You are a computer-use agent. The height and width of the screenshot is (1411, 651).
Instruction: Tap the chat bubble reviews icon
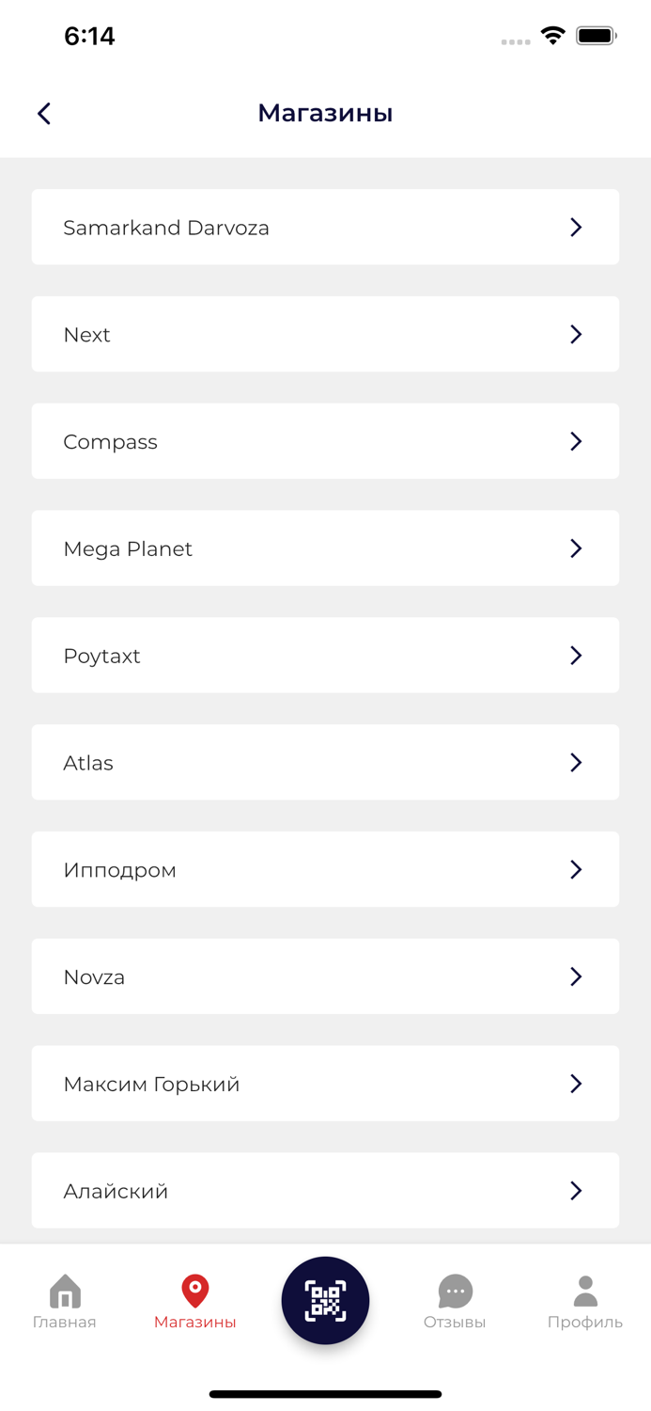(x=455, y=1291)
